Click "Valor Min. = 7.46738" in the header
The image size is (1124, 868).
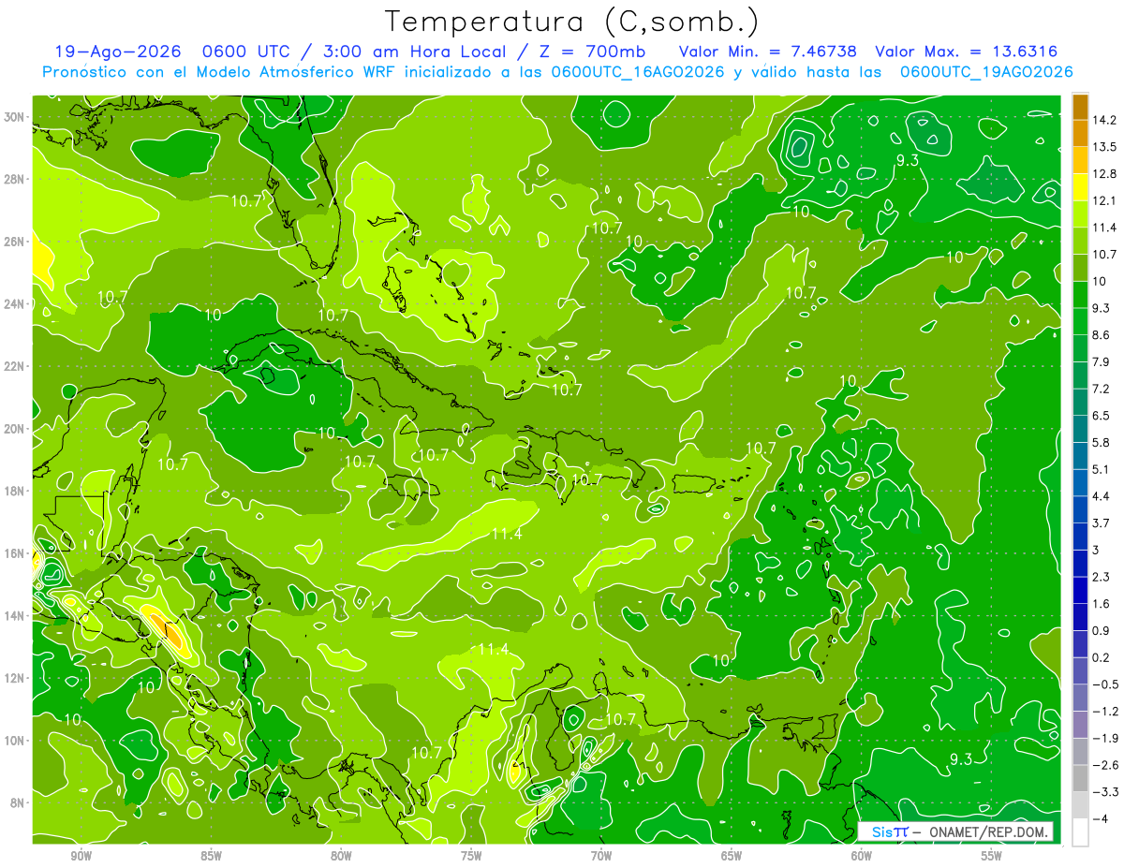point(766,51)
